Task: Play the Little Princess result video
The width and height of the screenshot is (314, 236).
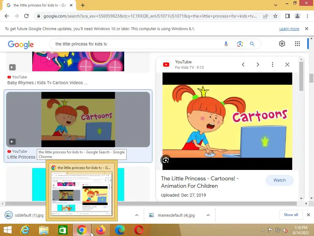Action: pyautogui.click(x=12, y=142)
